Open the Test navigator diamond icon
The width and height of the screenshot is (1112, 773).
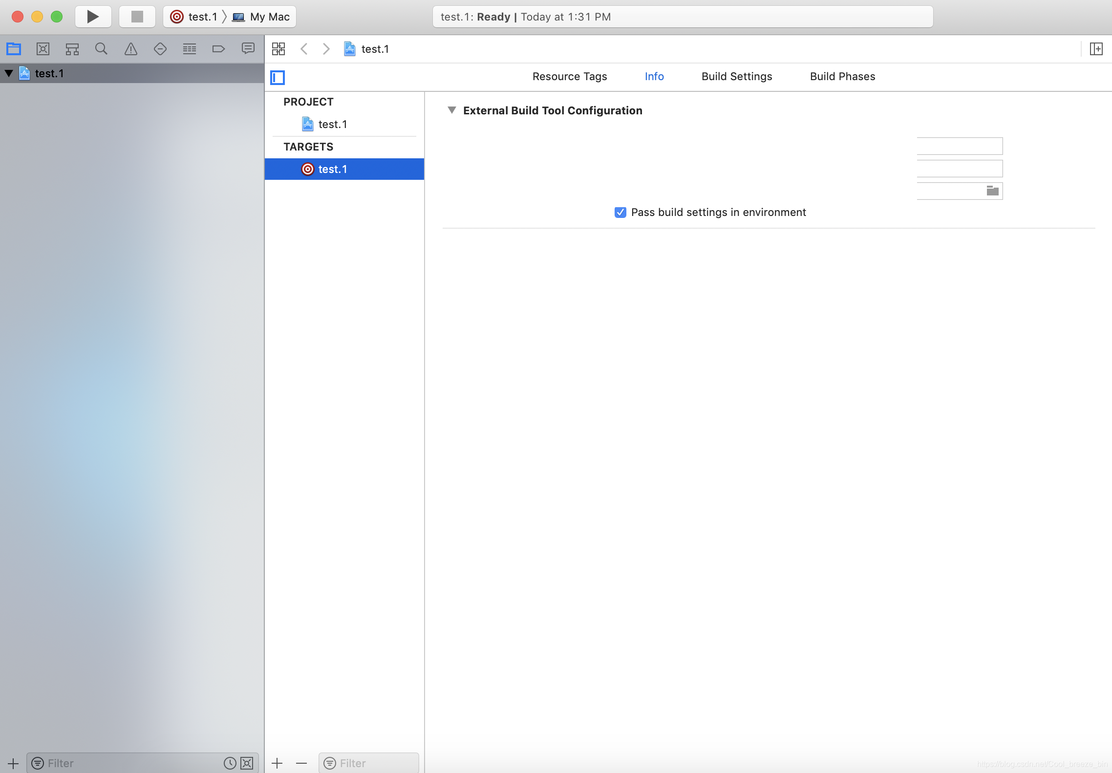point(160,49)
